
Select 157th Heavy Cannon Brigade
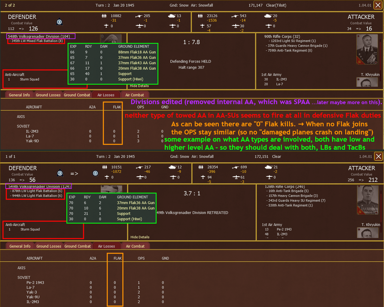coord(292,196)
